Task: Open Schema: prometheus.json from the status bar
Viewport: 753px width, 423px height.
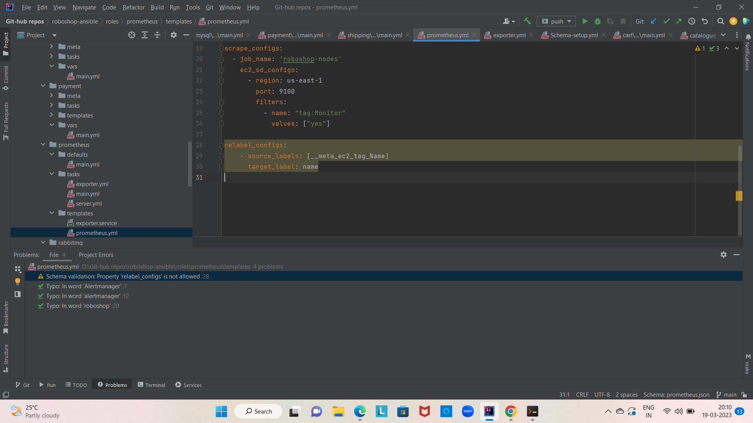Action: click(676, 394)
